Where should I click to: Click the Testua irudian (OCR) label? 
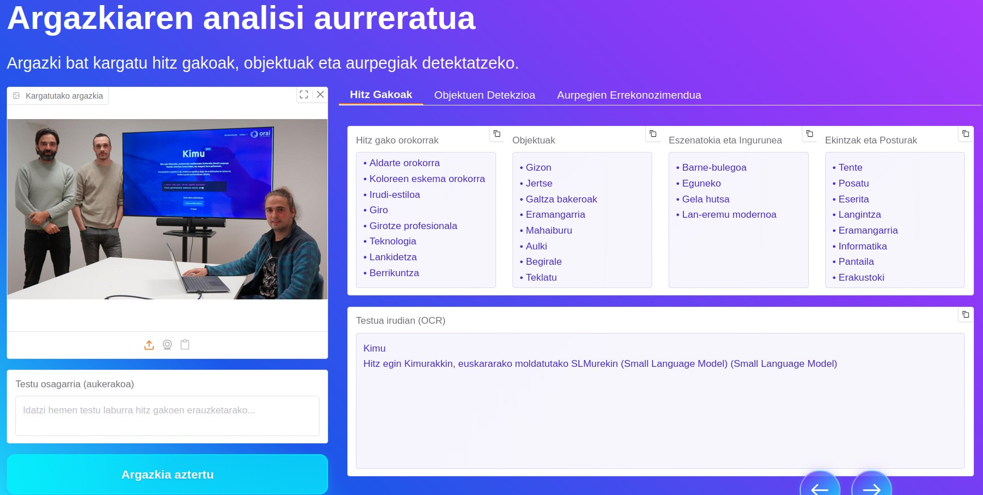(x=401, y=320)
